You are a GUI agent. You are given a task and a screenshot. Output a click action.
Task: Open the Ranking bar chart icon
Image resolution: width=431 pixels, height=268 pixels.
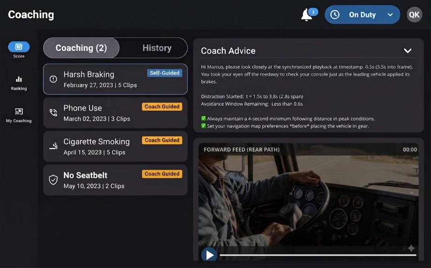[x=19, y=79]
